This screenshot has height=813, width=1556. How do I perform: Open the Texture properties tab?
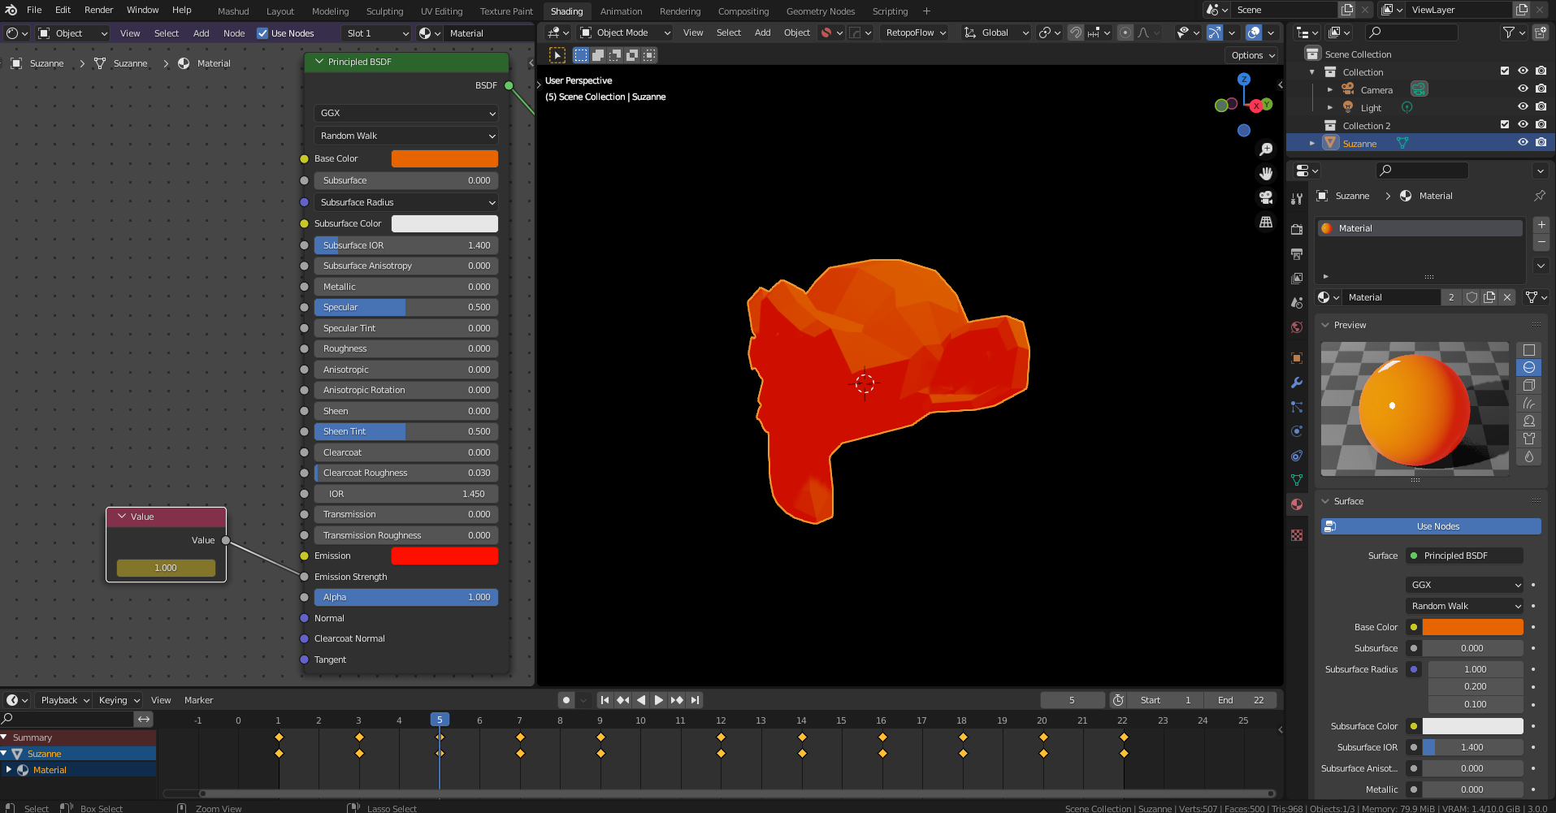[1297, 535]
